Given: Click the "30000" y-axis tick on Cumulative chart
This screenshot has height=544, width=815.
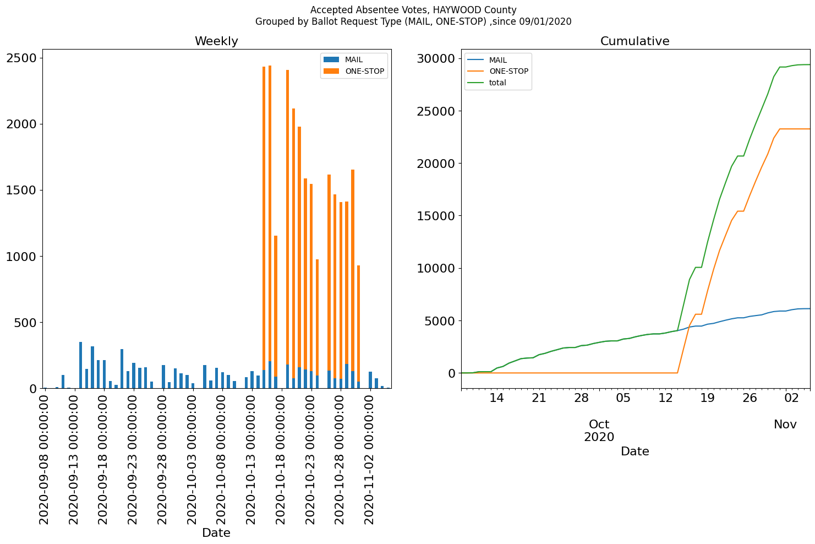Looking at the screenshot, I should point(436,59).
